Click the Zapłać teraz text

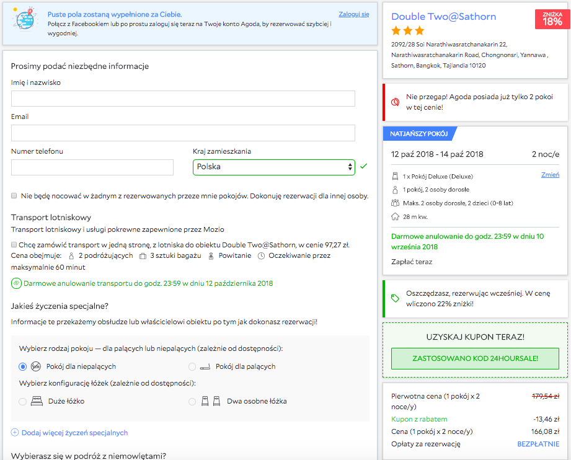(412, 262)
